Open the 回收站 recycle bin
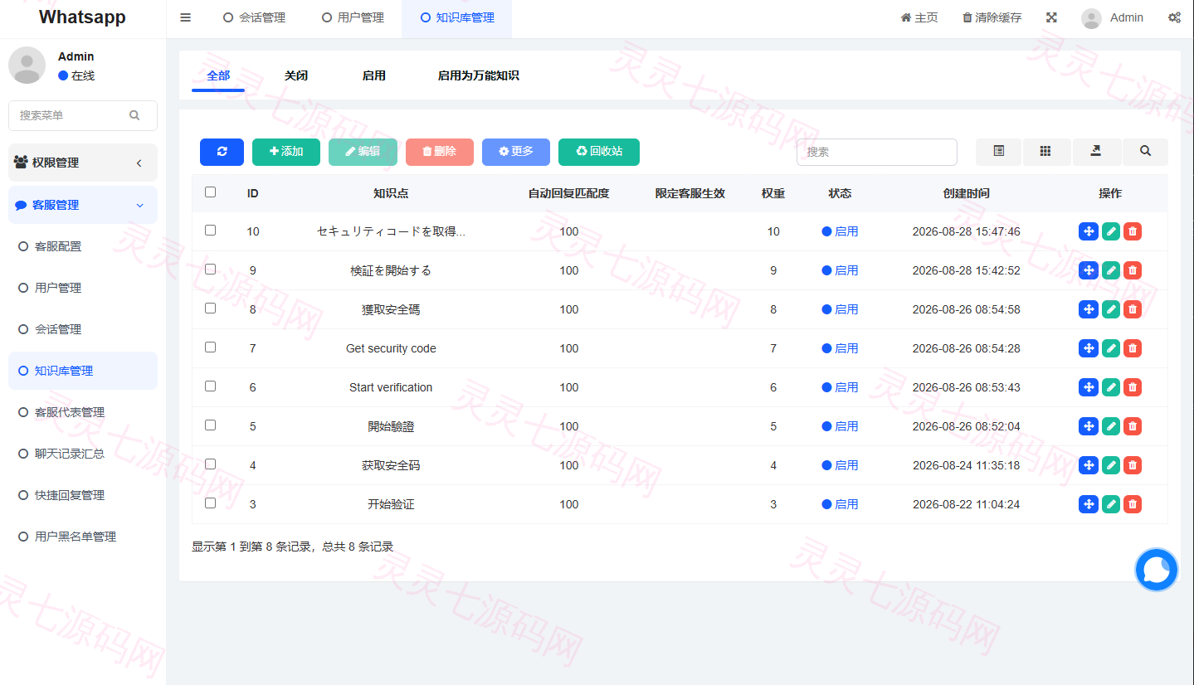This screenshot has height=685, width=1194. tap(599, 152)
